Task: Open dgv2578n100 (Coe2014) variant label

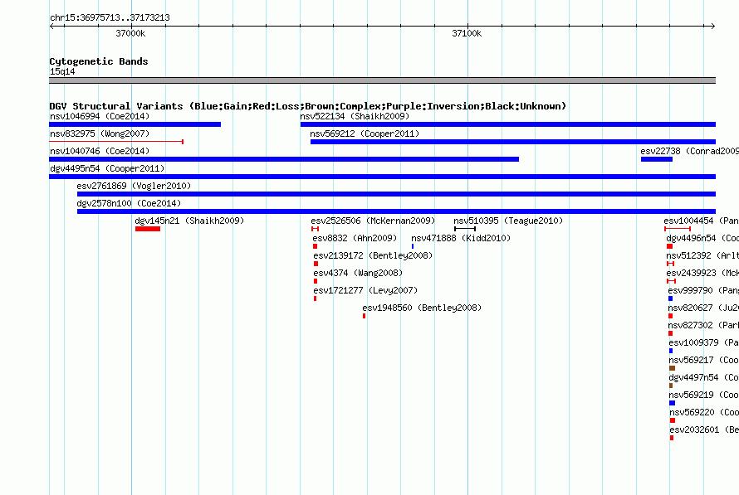Action: 129,203
